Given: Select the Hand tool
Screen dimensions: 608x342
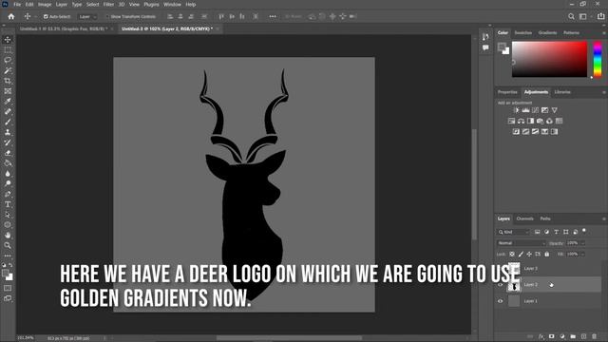Looking at the screenshot, I should (8, 235).
